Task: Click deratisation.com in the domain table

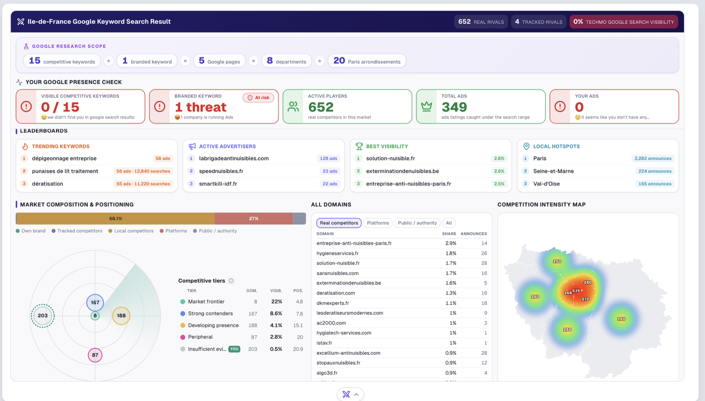Action: 336,293
